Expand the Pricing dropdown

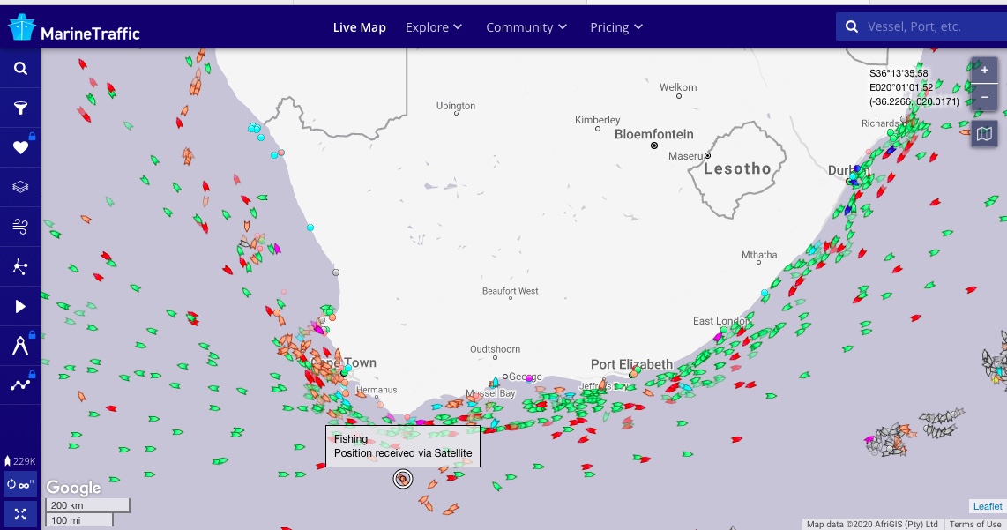coord(615,27)
